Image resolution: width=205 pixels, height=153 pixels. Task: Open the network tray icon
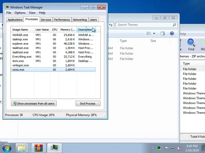click(173, 148)
